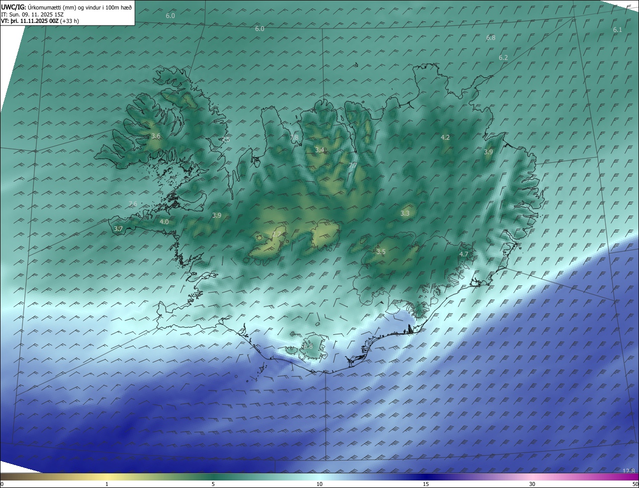Click the 50 tick on the colour scale

635,484
